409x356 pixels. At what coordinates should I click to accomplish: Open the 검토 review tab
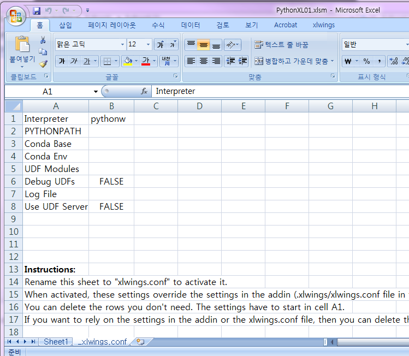coord(223,25)
